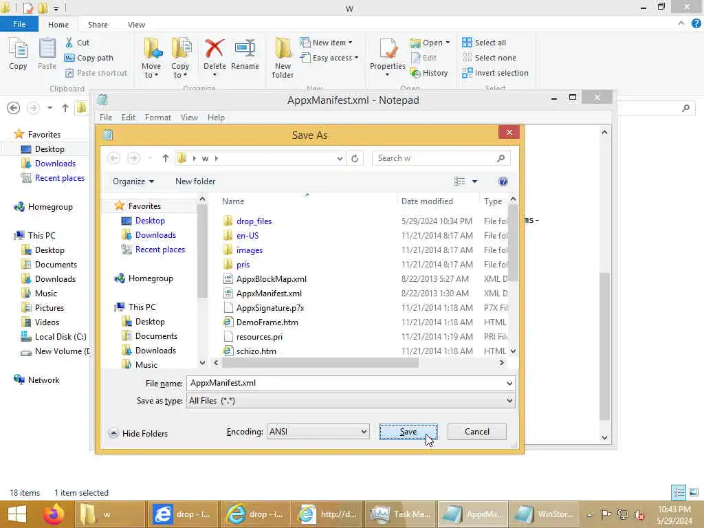Open the view options dropdown arrow
704x528 pixels.
pyautogui.click(x=474, y=181)
